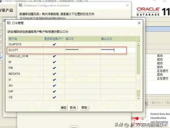Image resolution: width=170 pixels, height=128 pixels.
Task: Toggle lock checkmark for PM account
Action: point(54,68)
